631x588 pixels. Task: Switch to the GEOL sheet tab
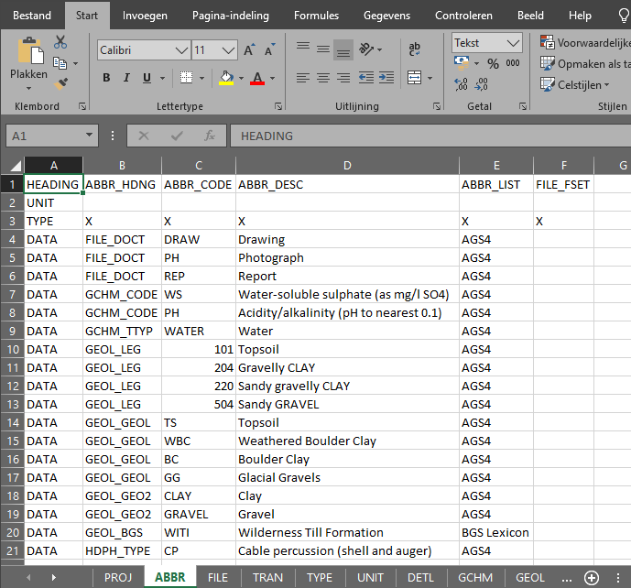(529, 578)
